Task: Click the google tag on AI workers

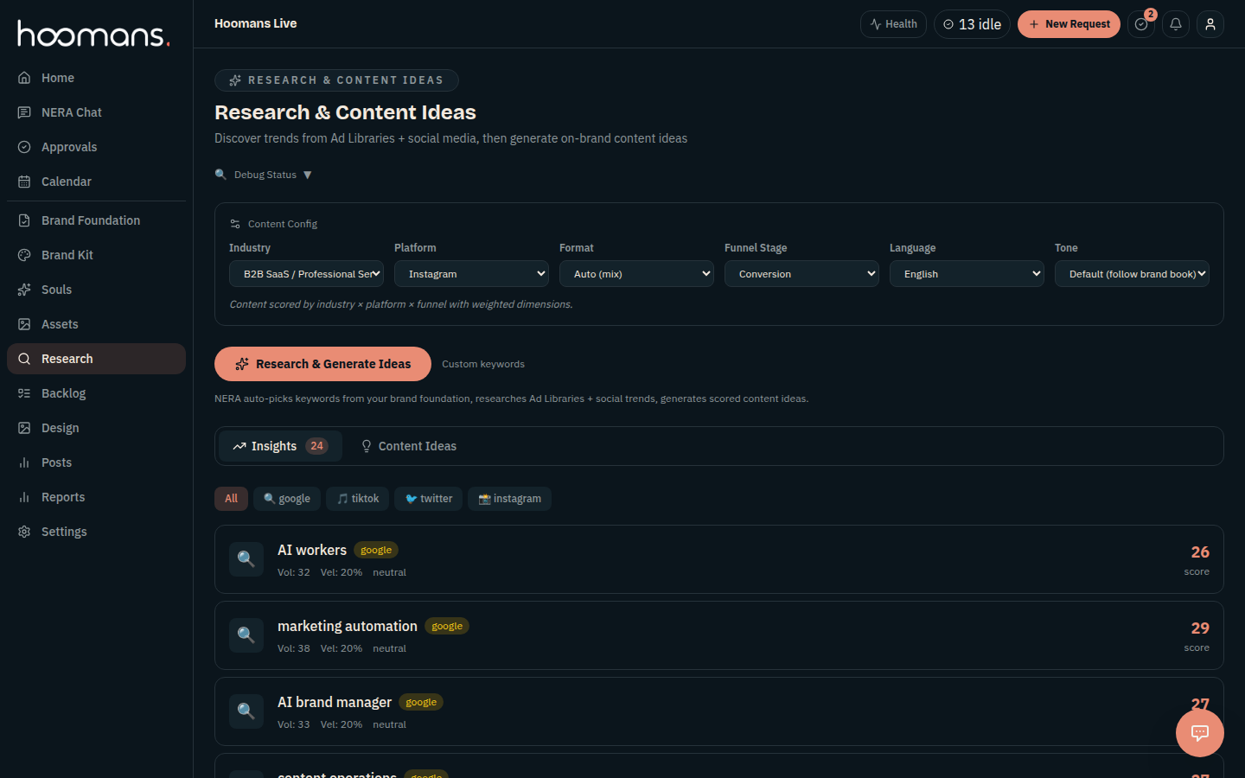Action: 376,550
